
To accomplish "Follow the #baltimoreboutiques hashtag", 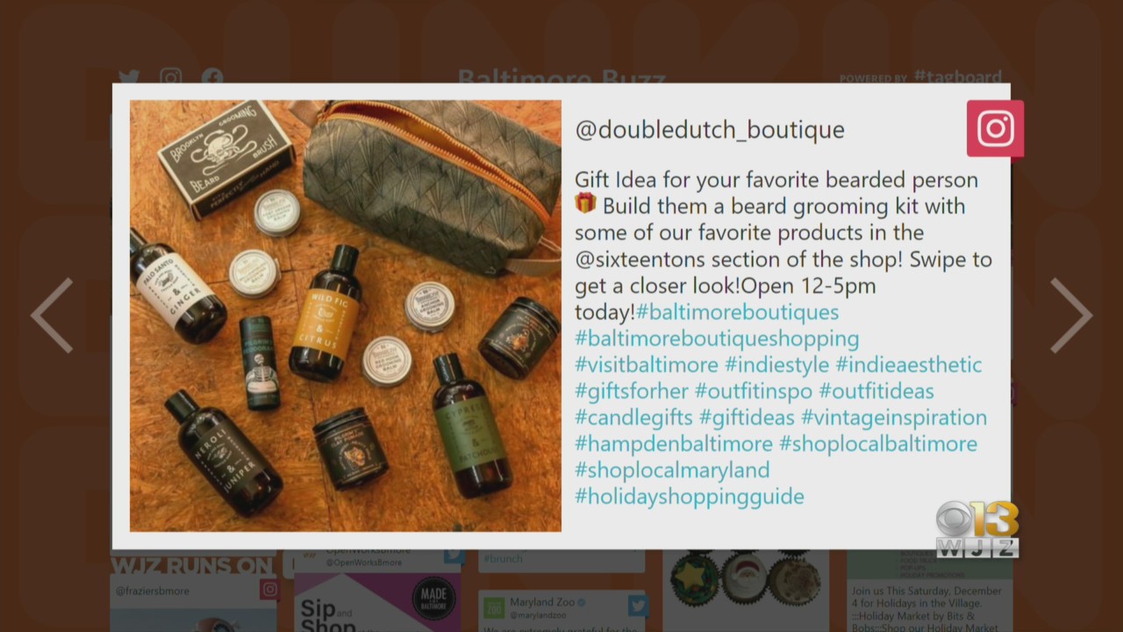I will (737, 312).
